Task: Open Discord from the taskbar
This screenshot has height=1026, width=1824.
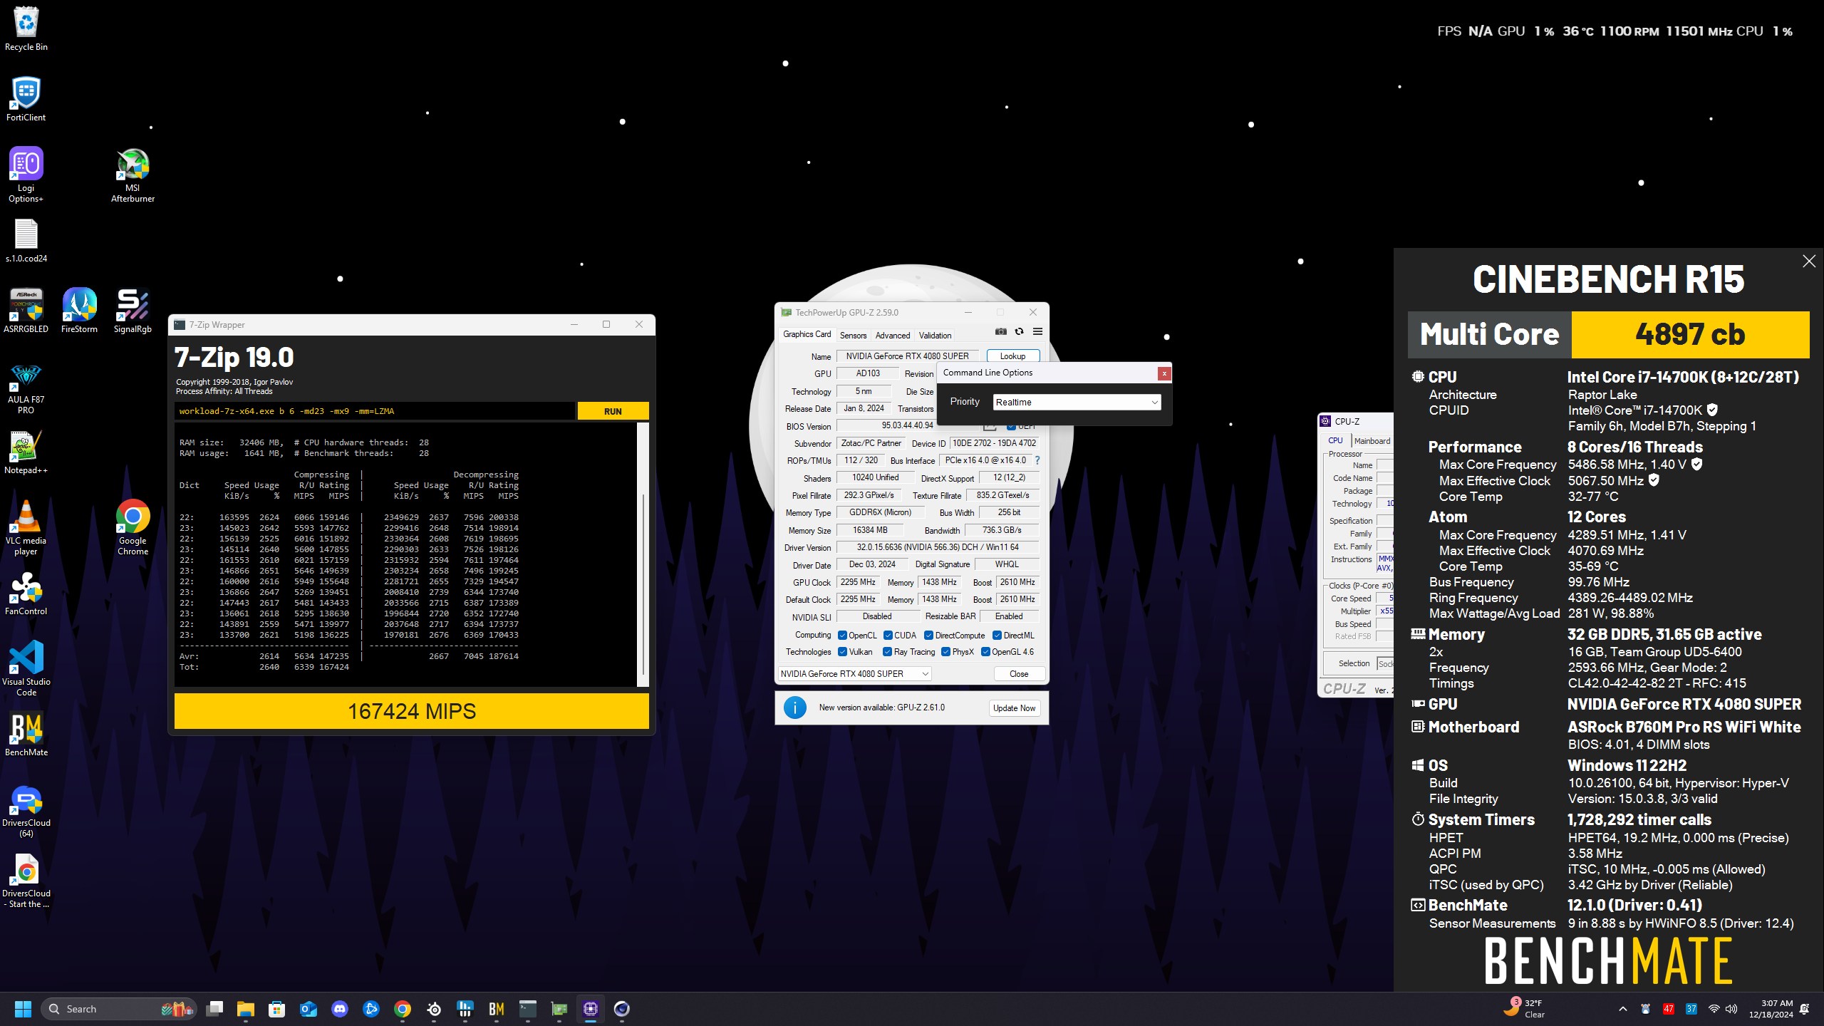Action: click(340, 1009)
